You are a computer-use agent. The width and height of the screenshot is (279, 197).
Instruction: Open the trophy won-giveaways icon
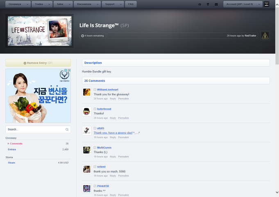pos(208,4)
